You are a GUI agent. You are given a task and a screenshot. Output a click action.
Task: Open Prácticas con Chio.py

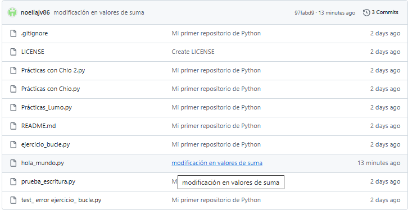coord(51,89)
